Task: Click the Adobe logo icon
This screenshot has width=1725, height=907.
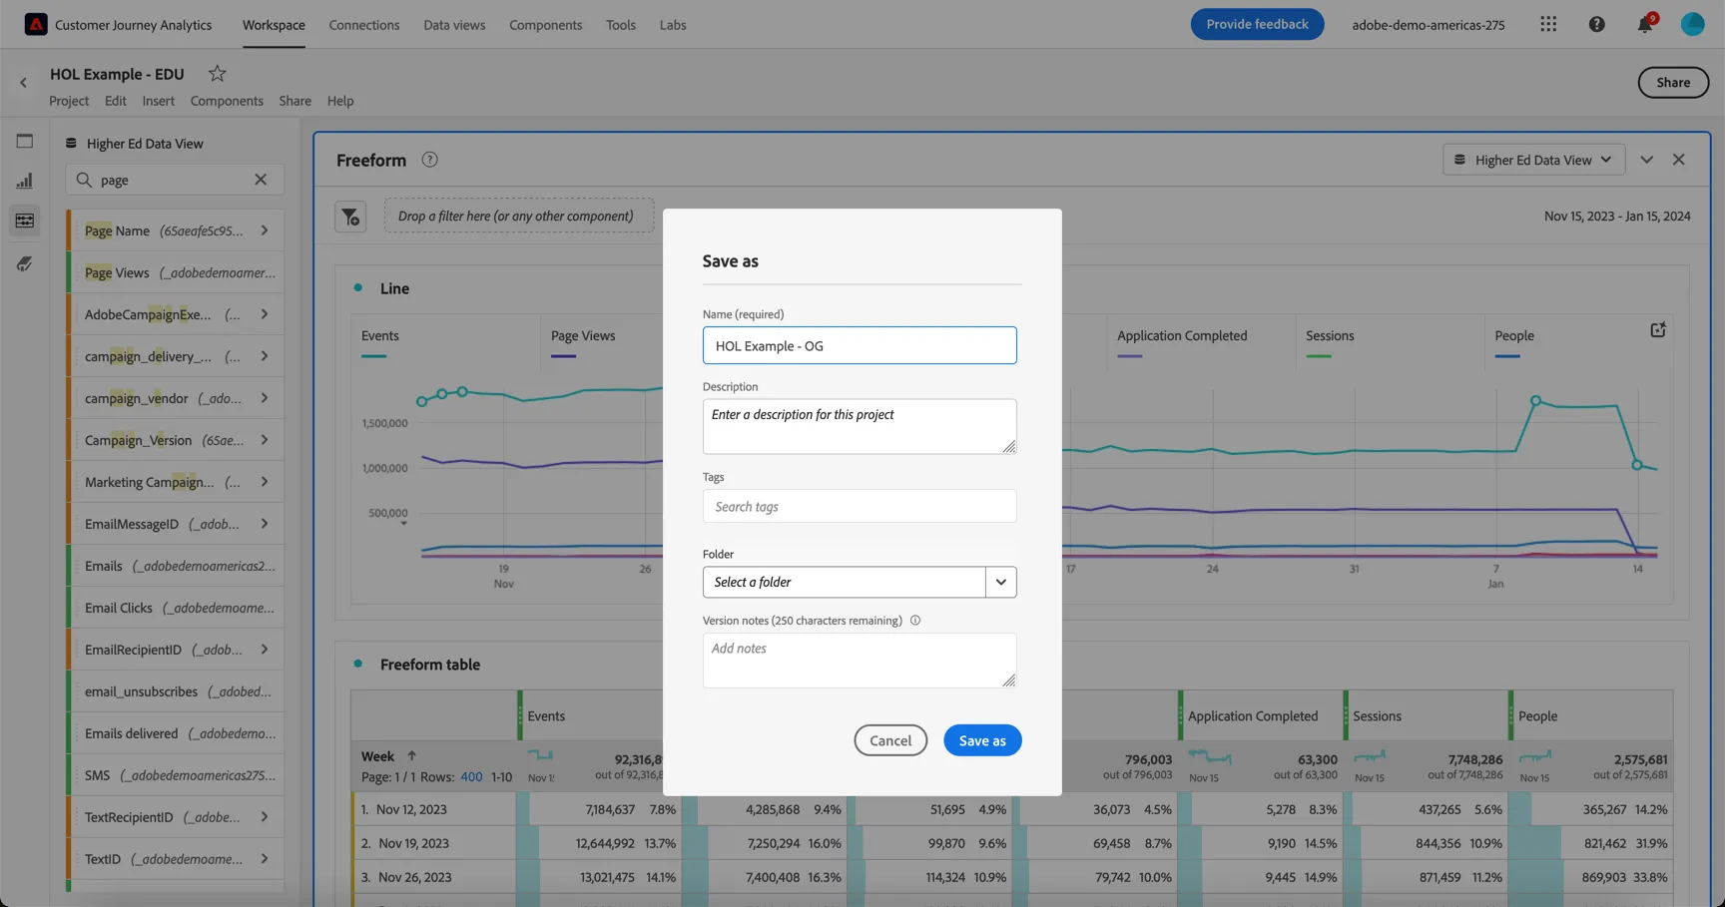Action: 36,24
